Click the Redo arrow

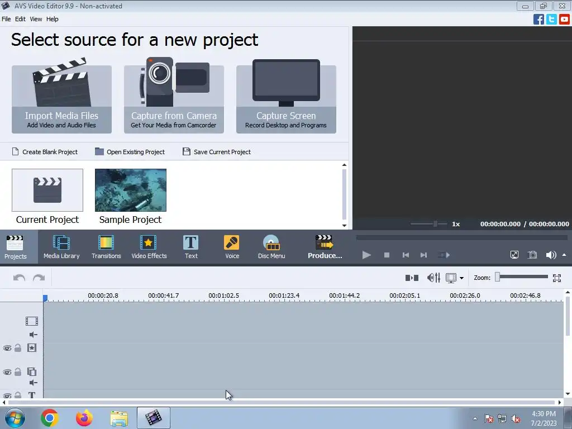39,278
